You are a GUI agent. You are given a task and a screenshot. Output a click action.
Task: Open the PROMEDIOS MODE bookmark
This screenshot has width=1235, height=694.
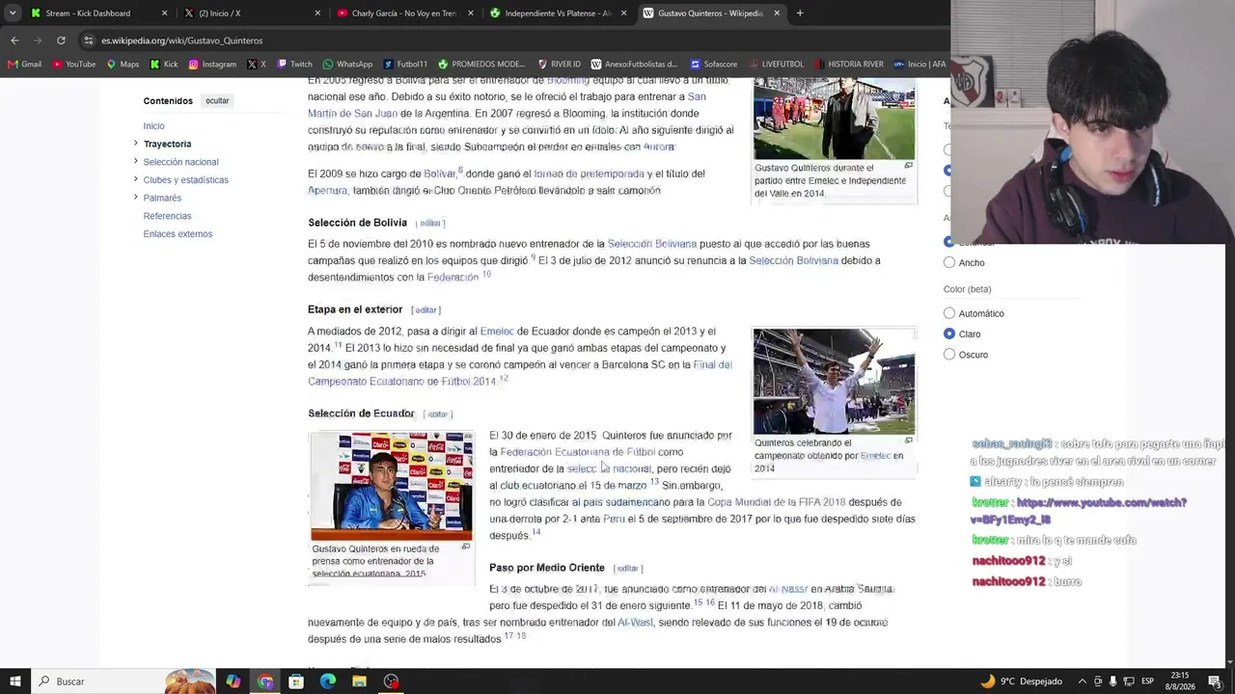click(481, 65)
